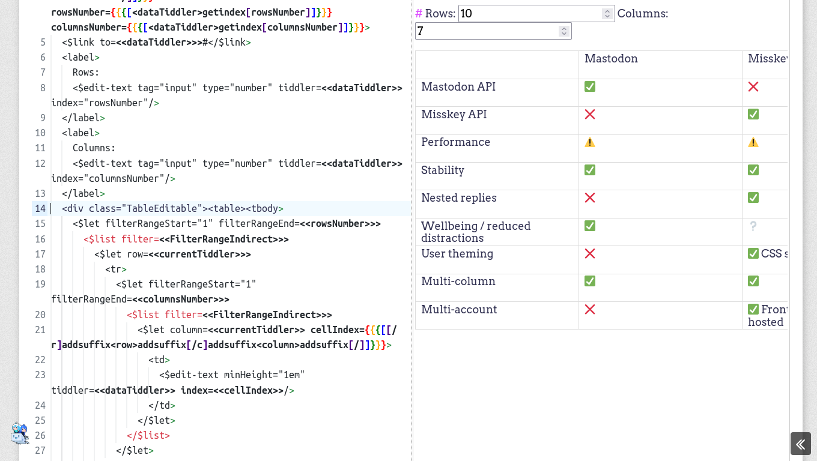Click the warning sign in Performance row, Misskey column

pos(753,142)
